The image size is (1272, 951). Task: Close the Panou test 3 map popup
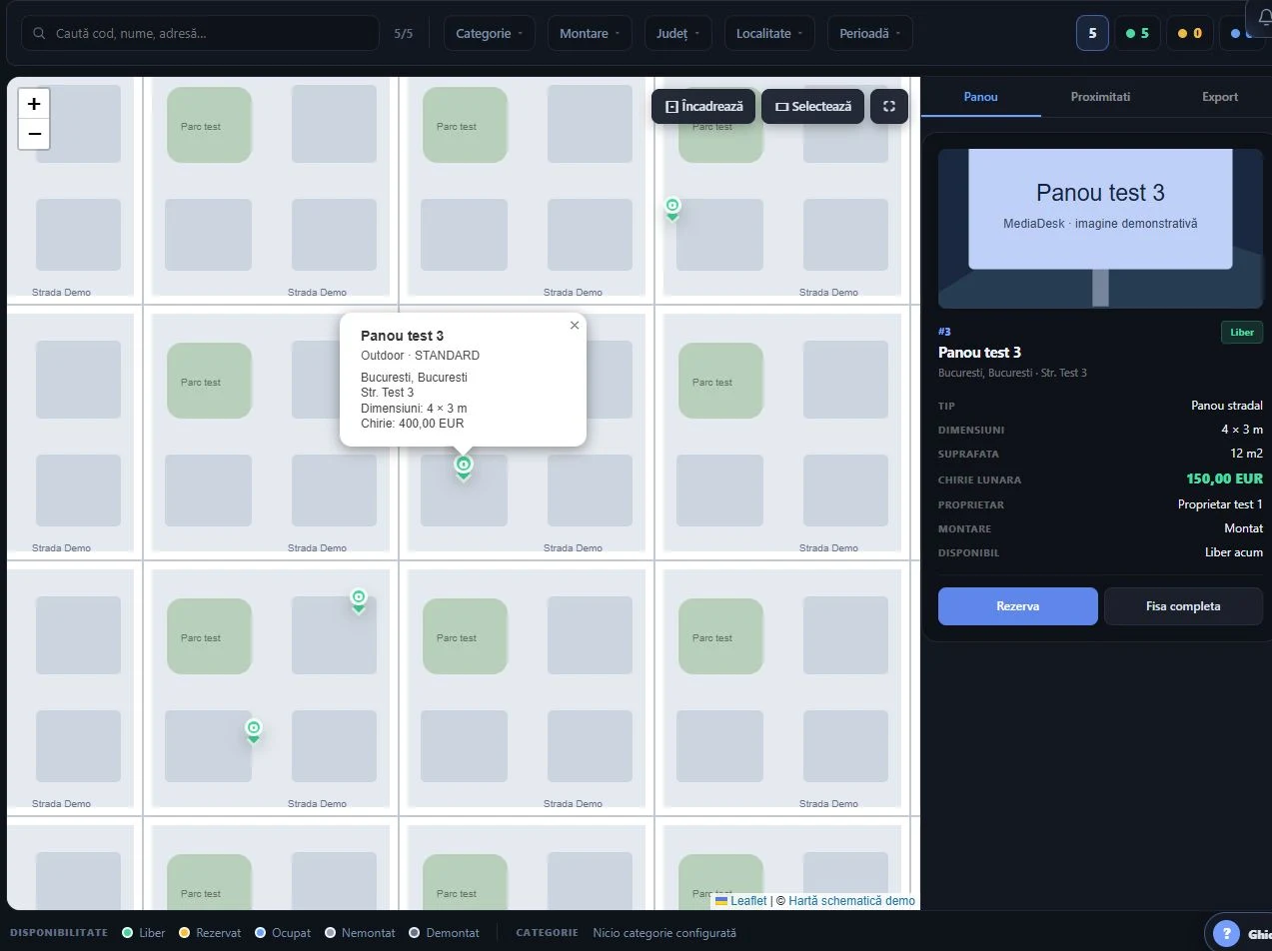click(x=575, y=325)
